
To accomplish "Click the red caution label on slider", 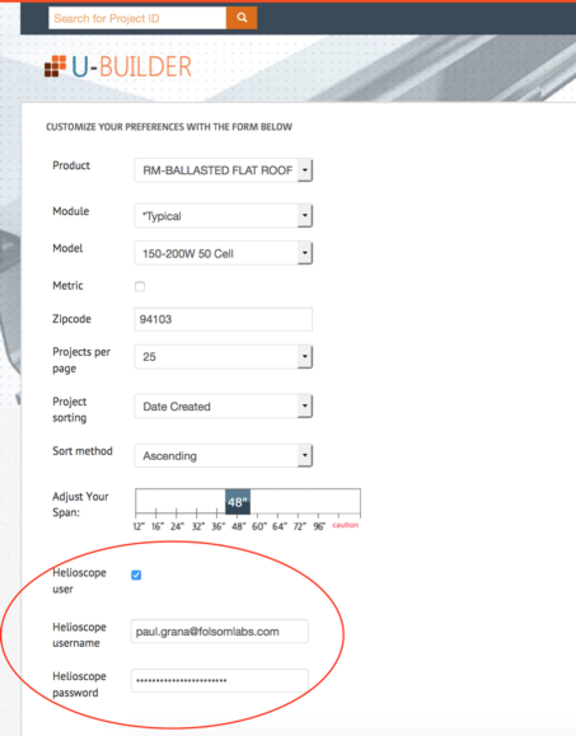I will (x=346, y=525).
